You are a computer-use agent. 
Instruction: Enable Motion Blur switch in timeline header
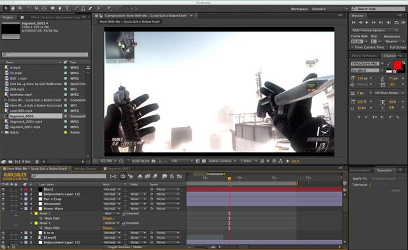tap(155, 176)
